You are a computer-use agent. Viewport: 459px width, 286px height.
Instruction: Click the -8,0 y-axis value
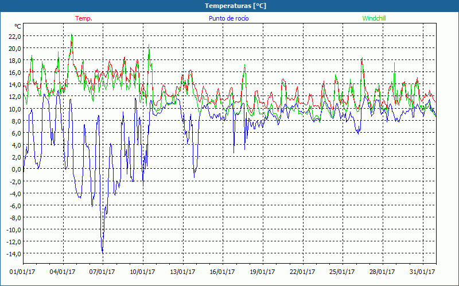click(15, 218)
